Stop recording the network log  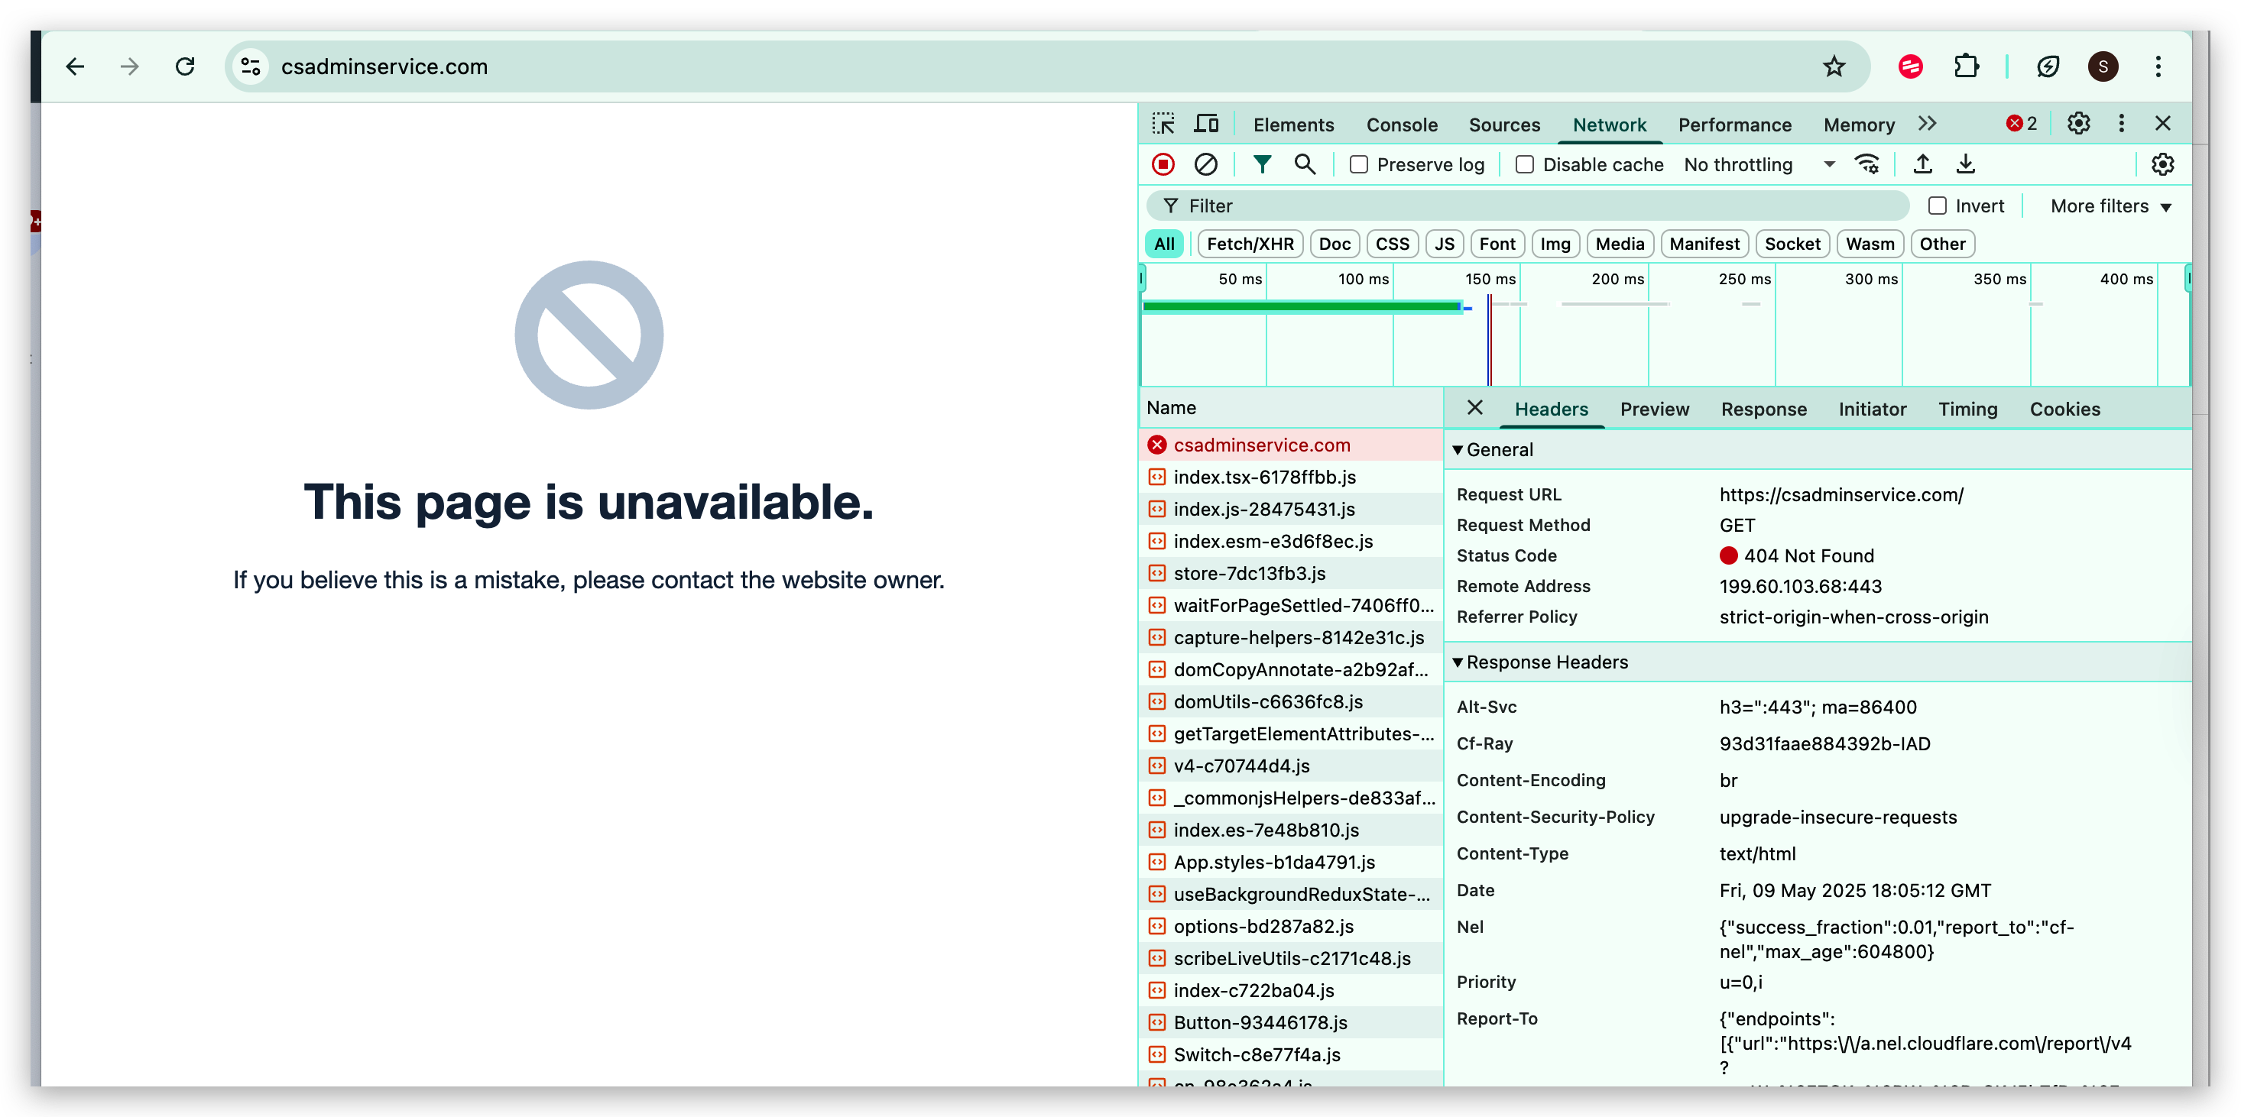pos(1163,164)
